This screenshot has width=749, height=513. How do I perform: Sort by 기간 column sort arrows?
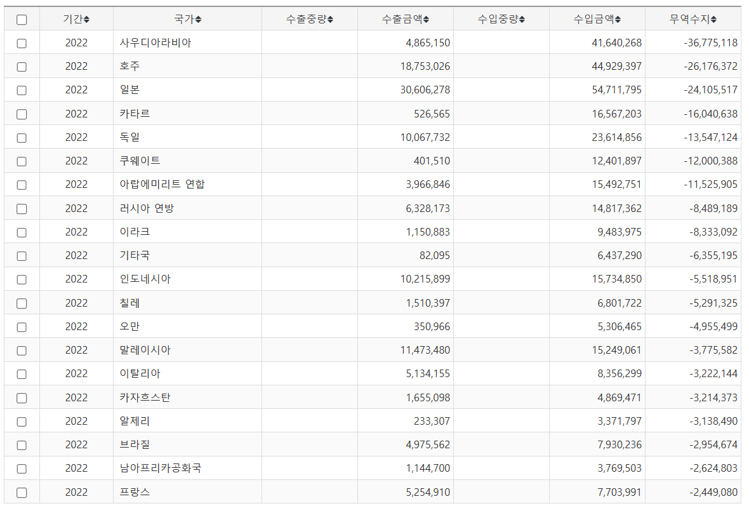(86, 20)
